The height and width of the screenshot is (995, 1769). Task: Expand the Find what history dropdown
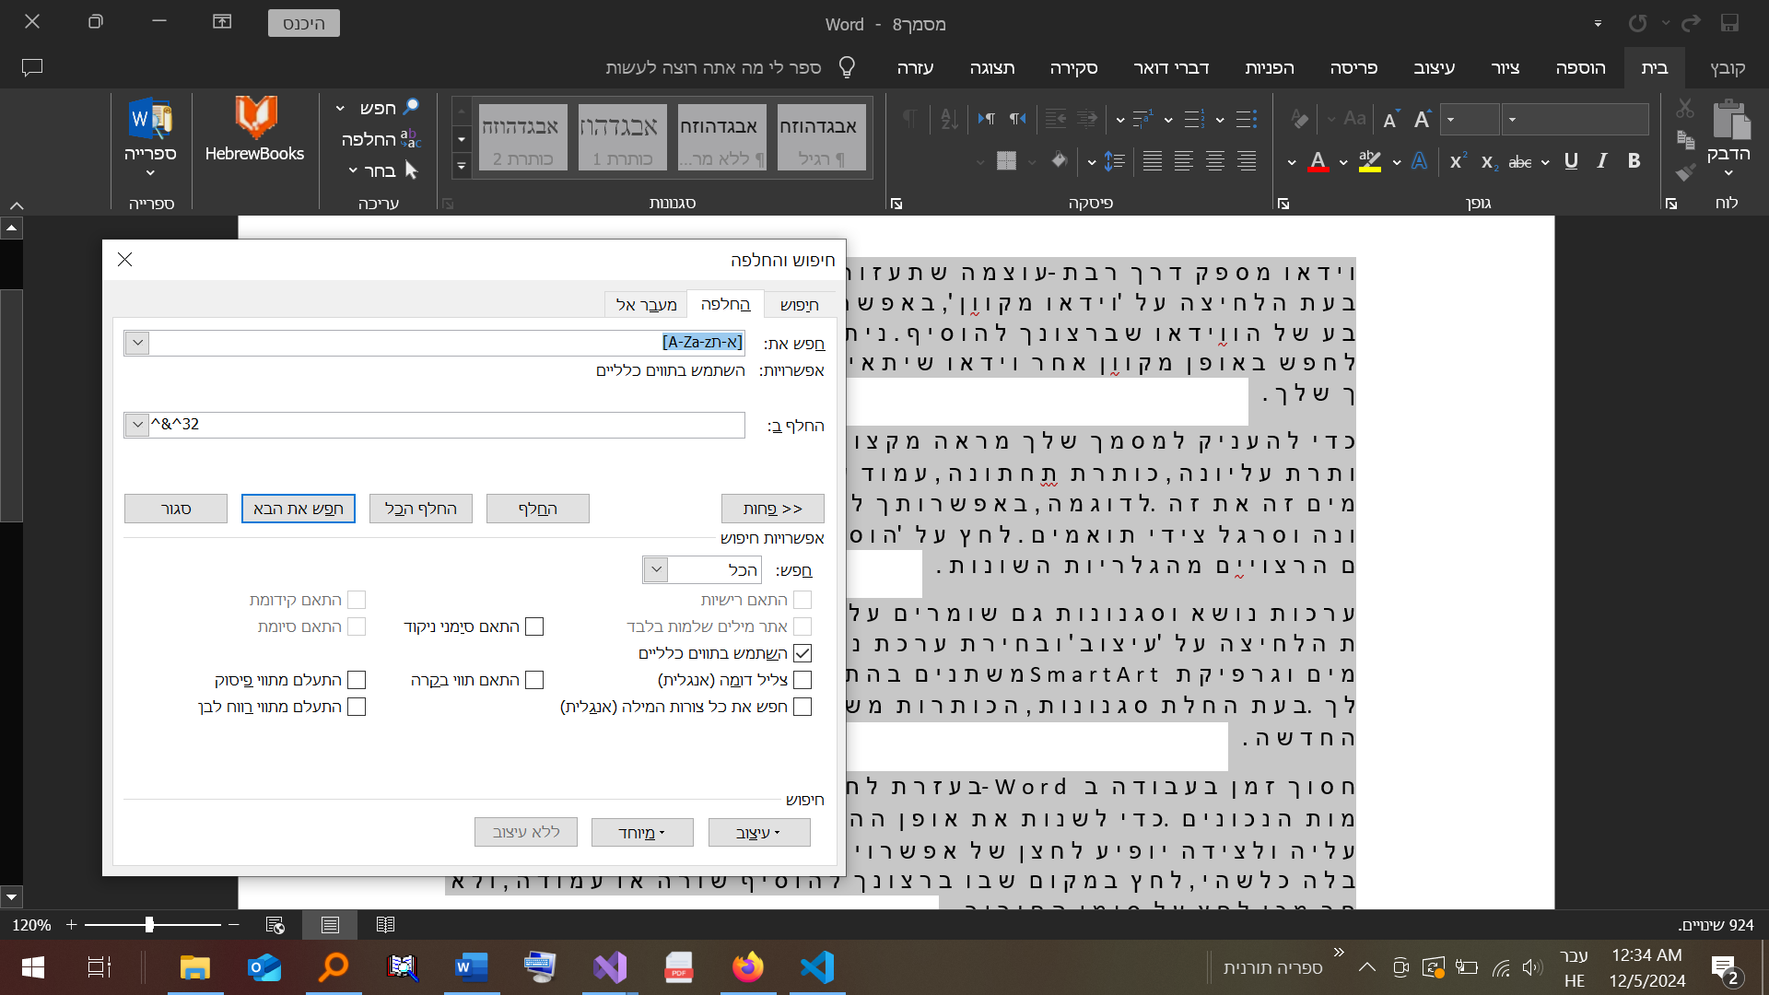136,343
